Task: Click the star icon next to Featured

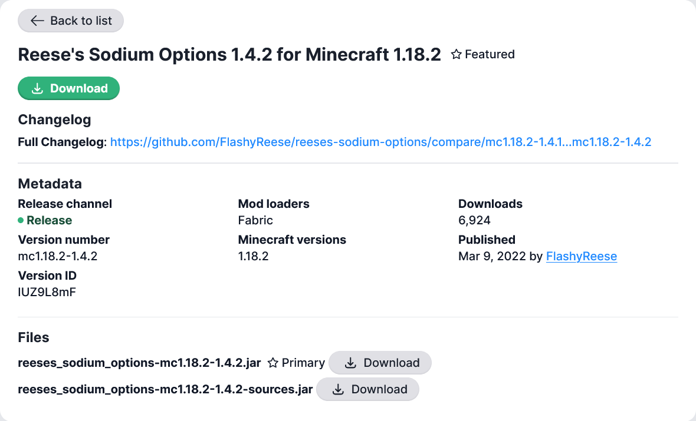Action: pos(455,54)
